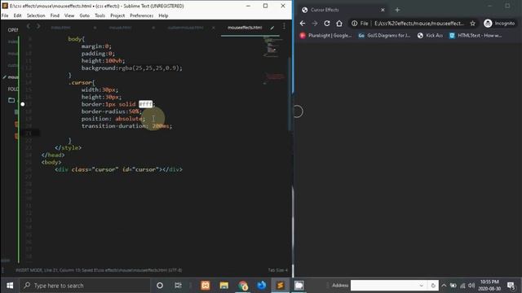Image resolution: width=522 pixels, height=293 pixels.
Task: Click the Type here to search box
Action: [x=85, y=286]
